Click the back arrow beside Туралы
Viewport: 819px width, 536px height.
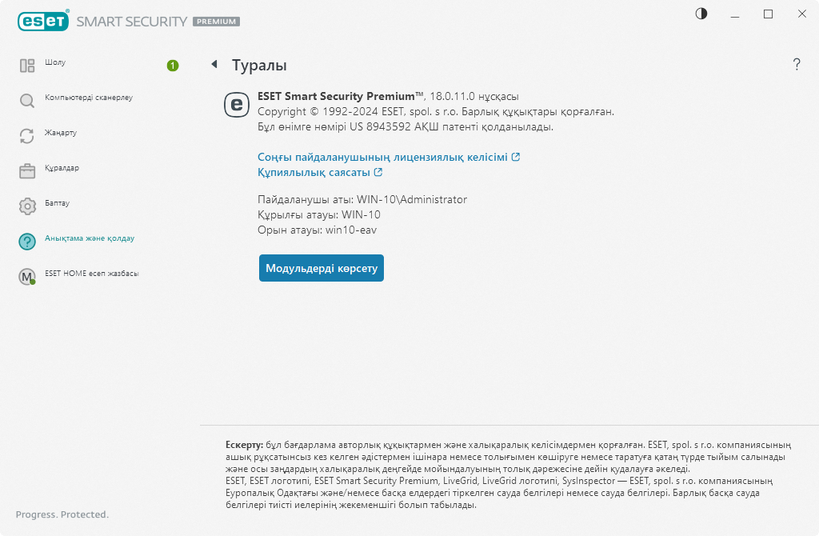(x=214, y=65)
